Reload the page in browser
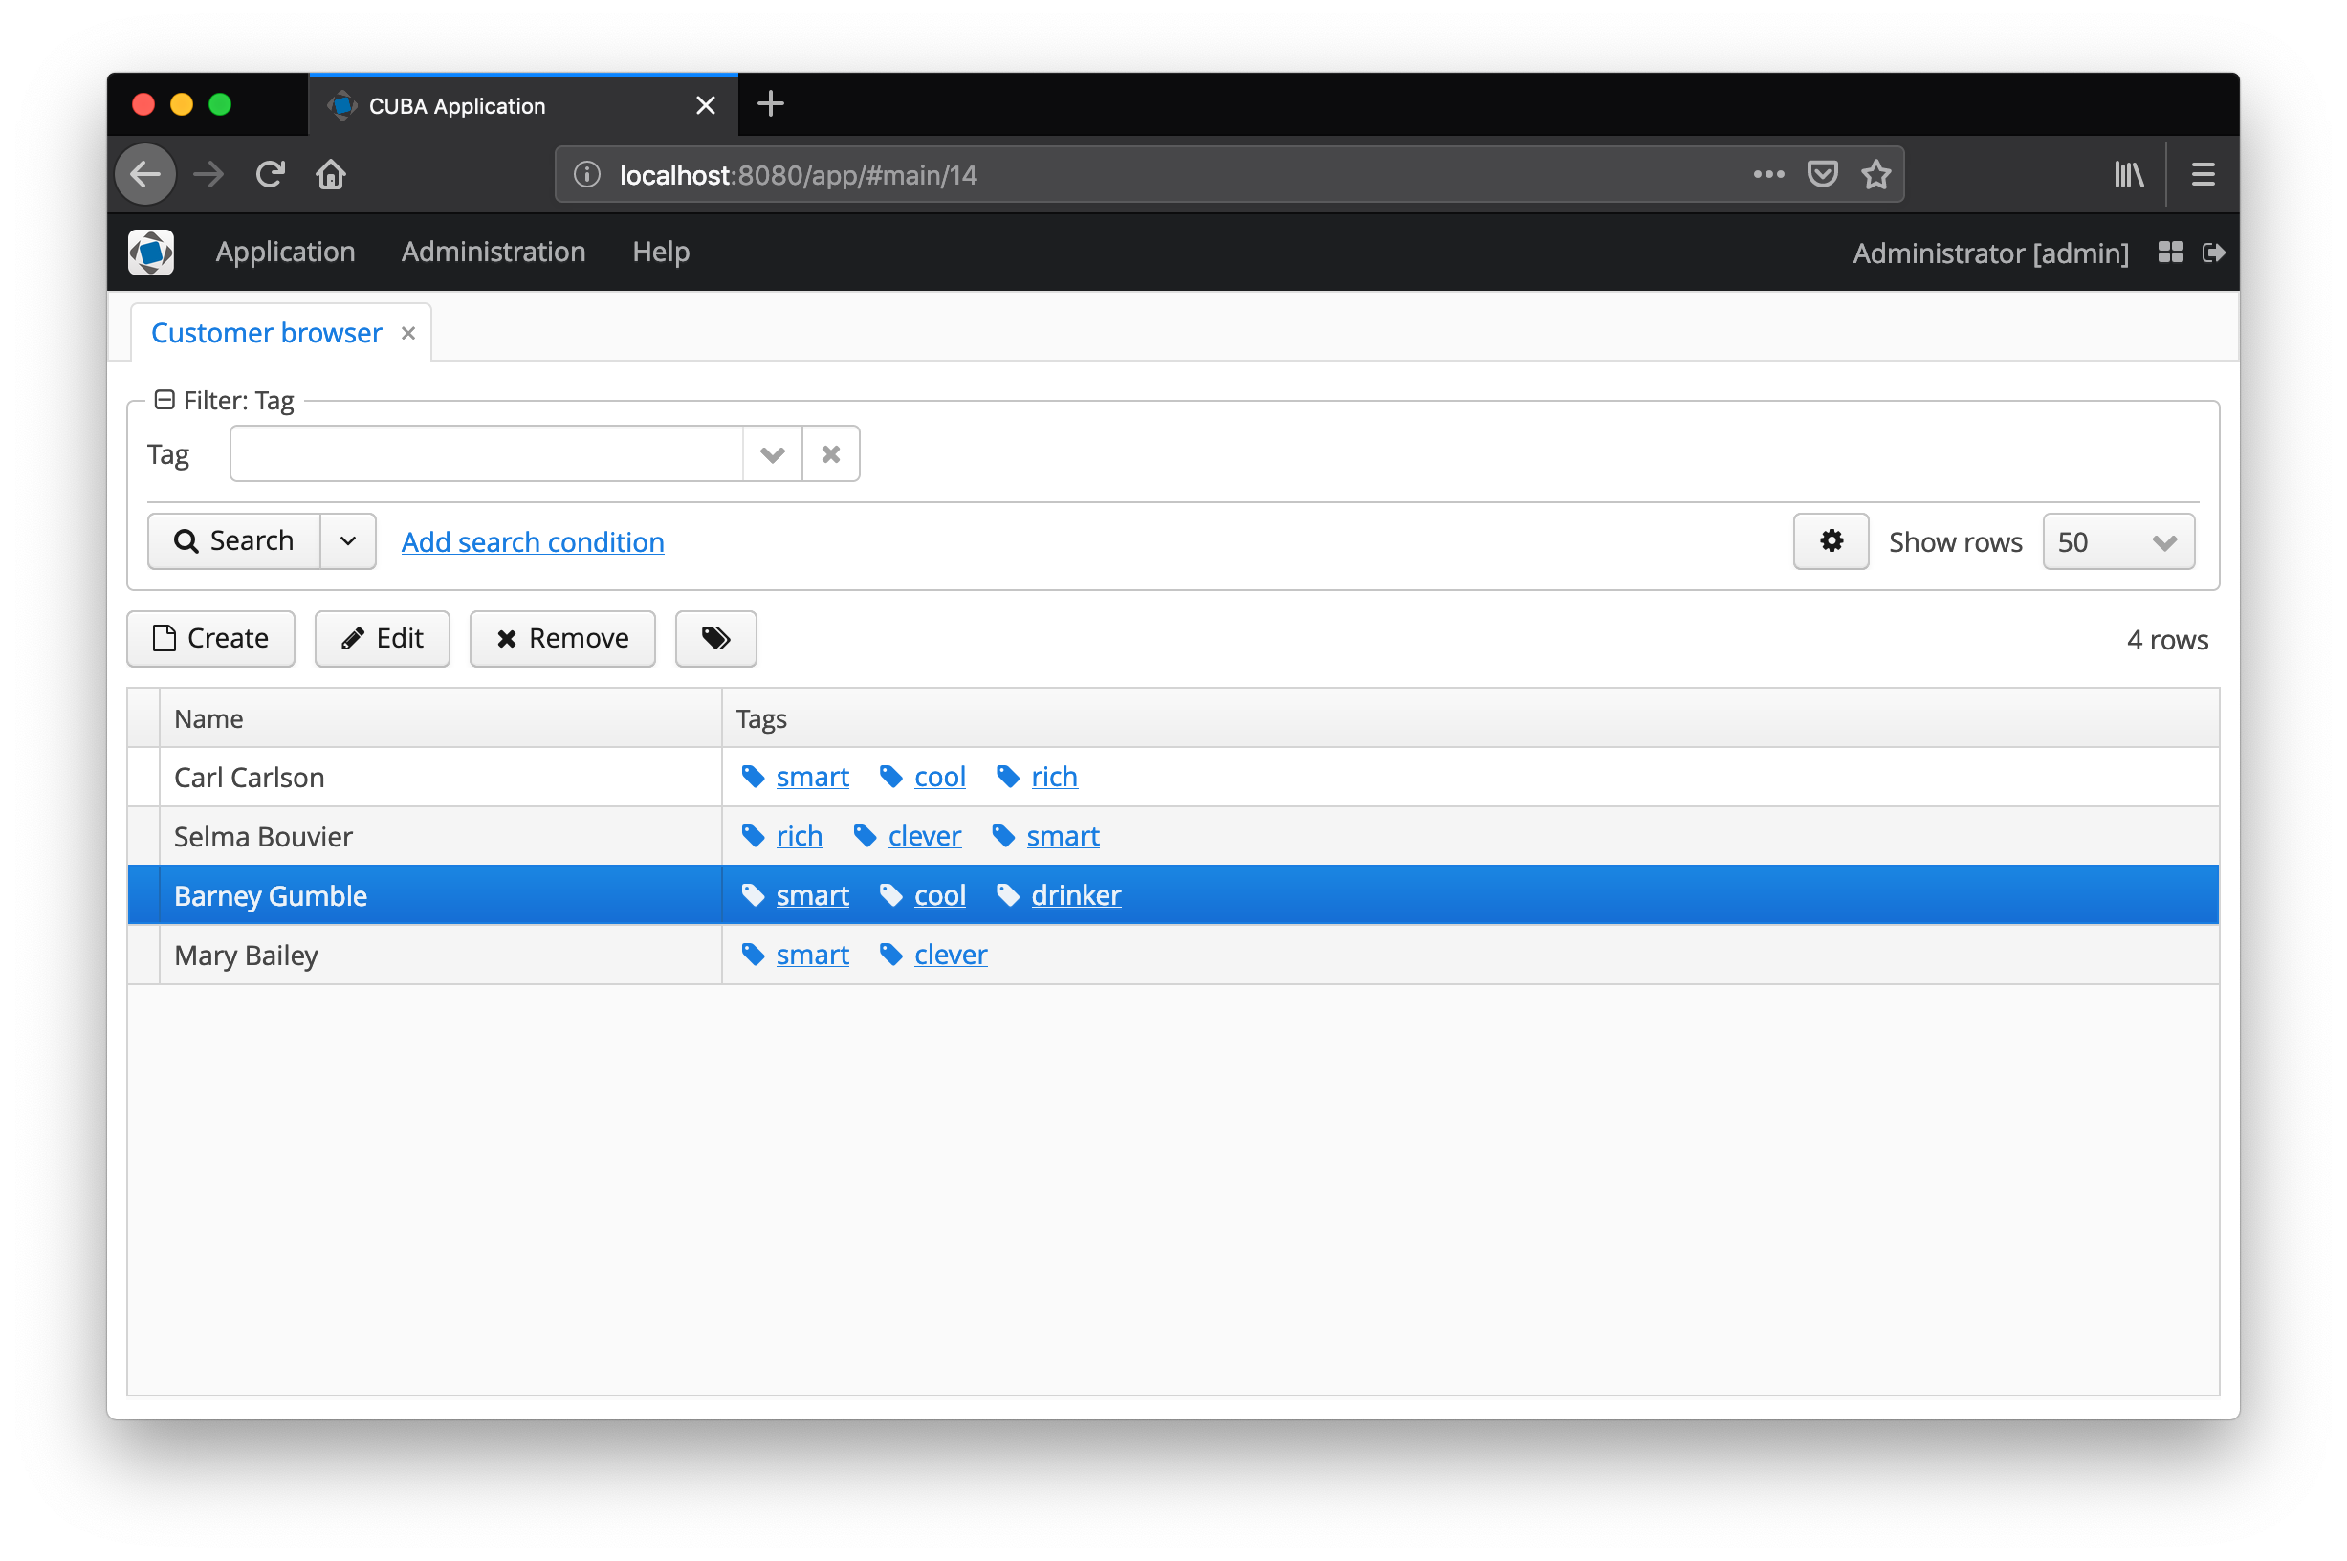 [270, 174]
